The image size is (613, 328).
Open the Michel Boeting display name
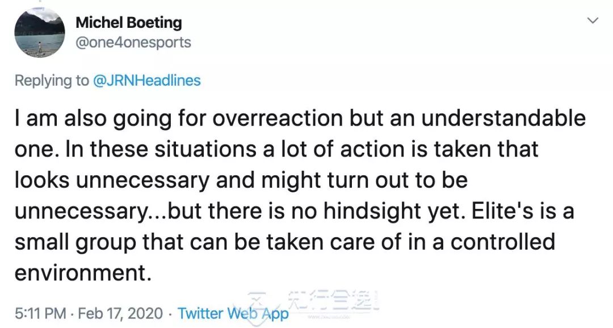(128, 23)
